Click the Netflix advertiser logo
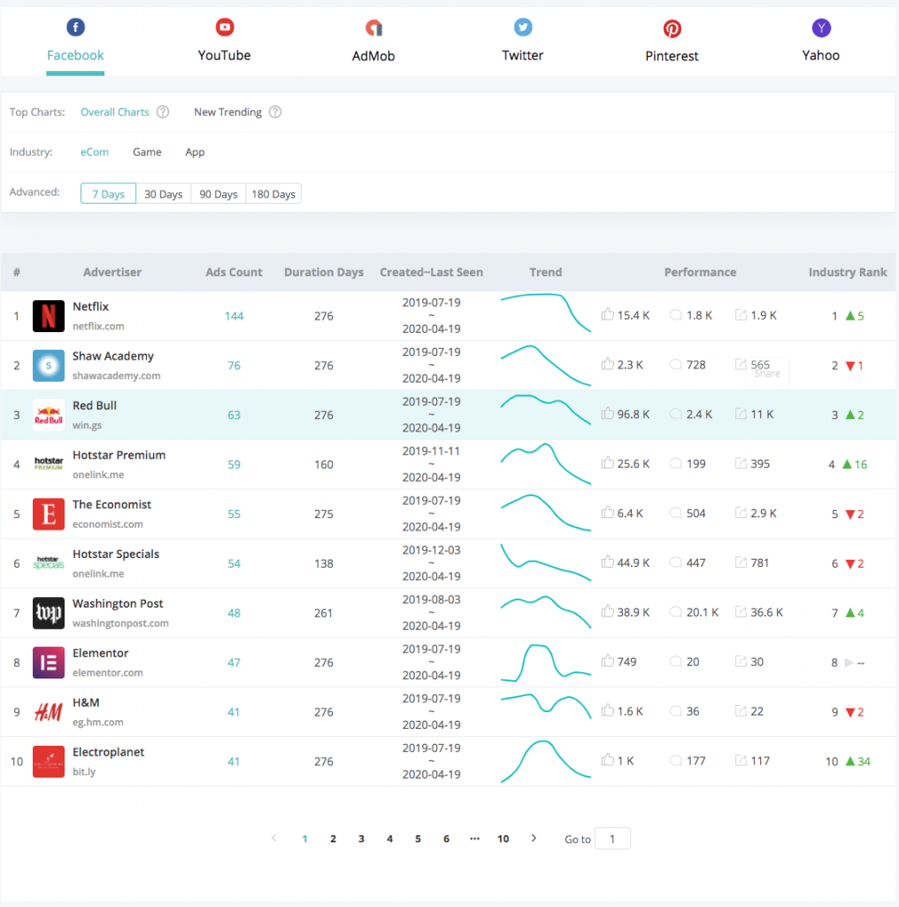This screenshot has height=907, width=899. pos(49,316)
